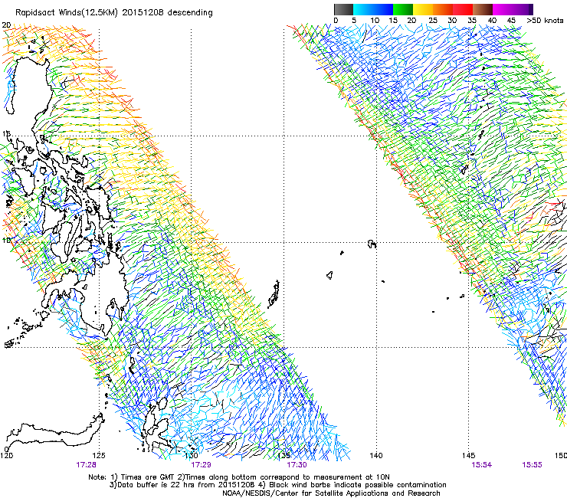Click the color bar's '15' knots label
This screenshot has height=498, width=567.
point(393,21)
